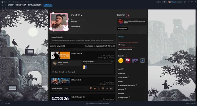
Task: Go to the SPOŁECZNOŚĆ tab
Action: 35,5
